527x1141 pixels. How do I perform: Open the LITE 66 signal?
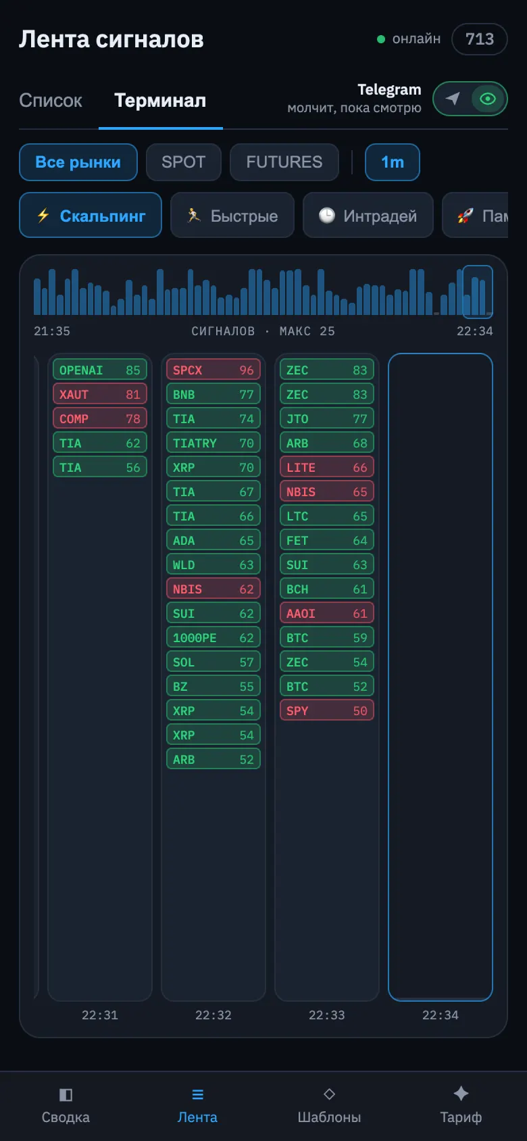327,467
